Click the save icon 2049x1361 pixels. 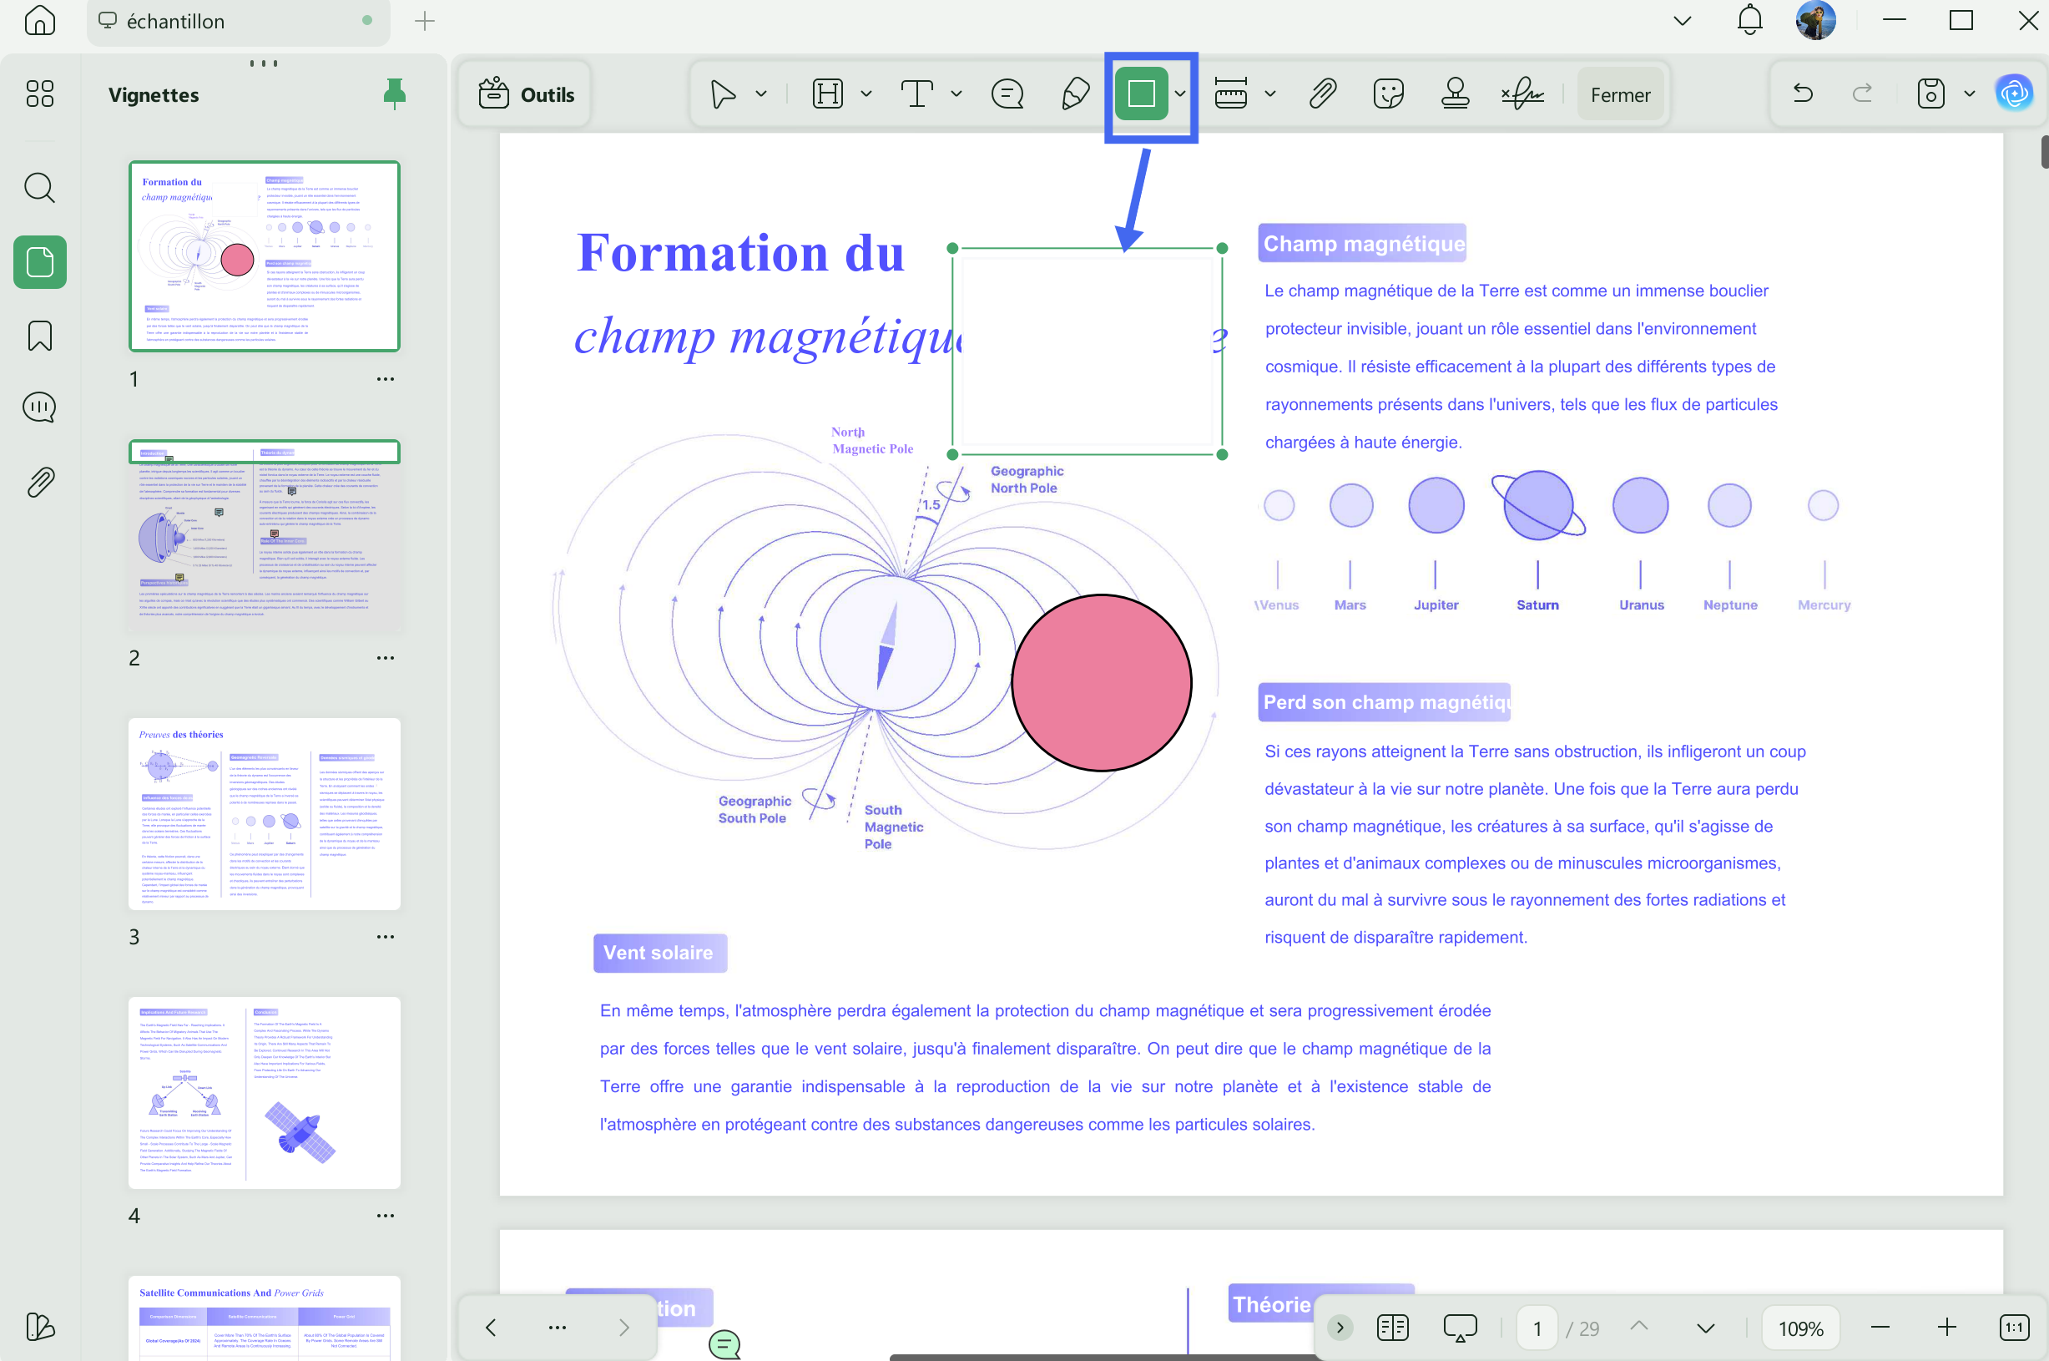point(1930,94)
